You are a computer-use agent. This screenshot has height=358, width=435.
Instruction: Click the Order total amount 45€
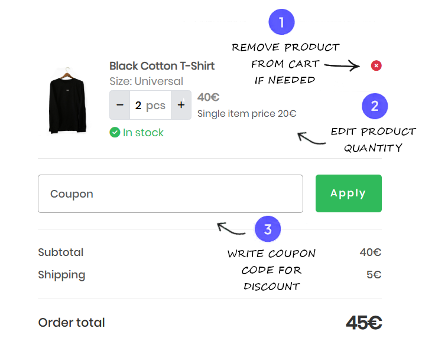(363, 323)
